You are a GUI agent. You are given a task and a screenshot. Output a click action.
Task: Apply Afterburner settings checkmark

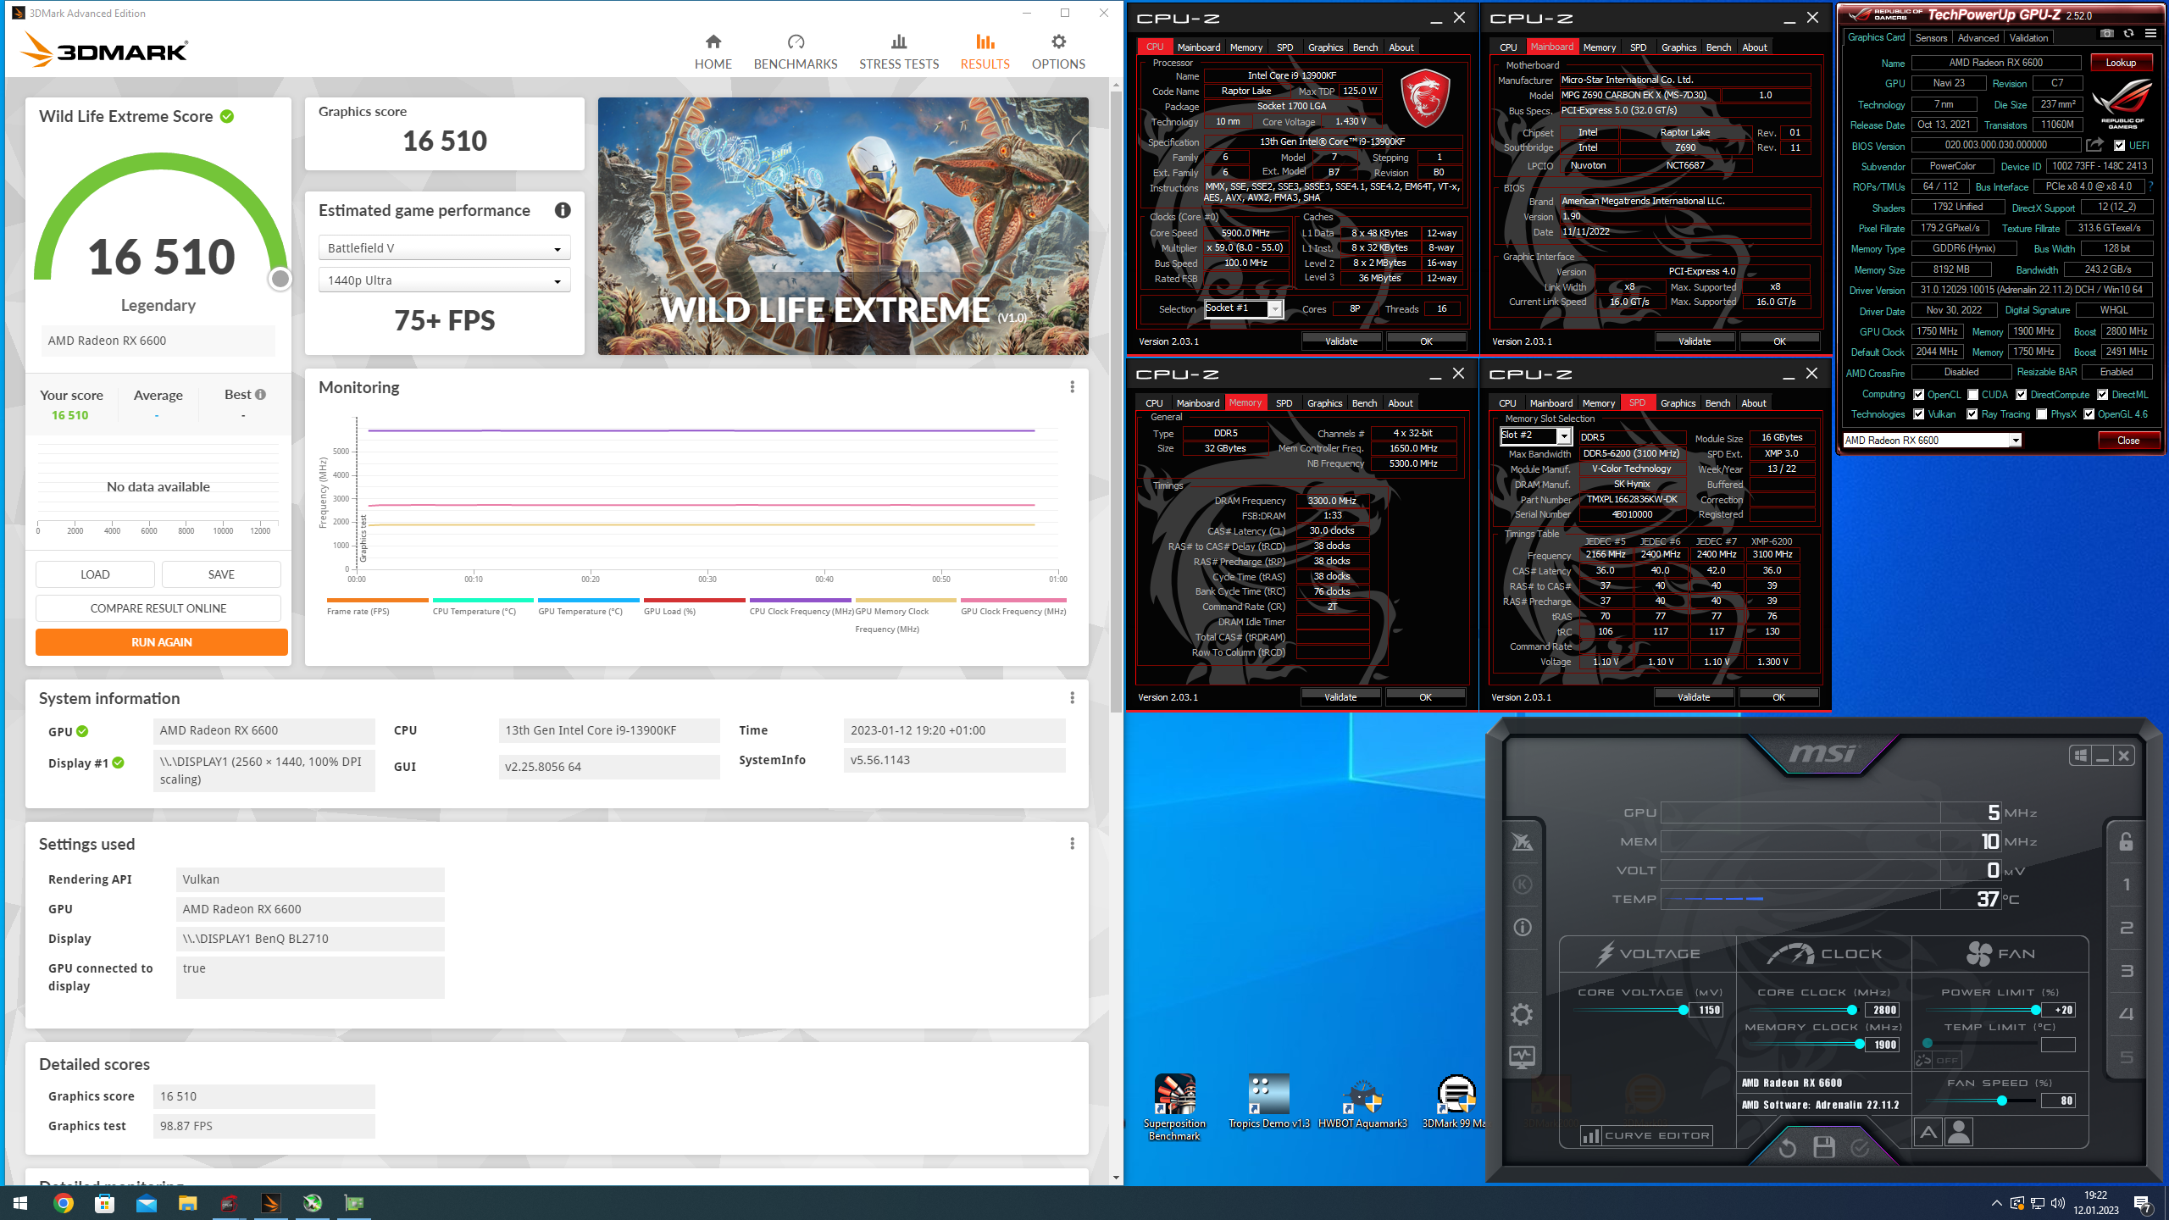tap(1861, 1148)
